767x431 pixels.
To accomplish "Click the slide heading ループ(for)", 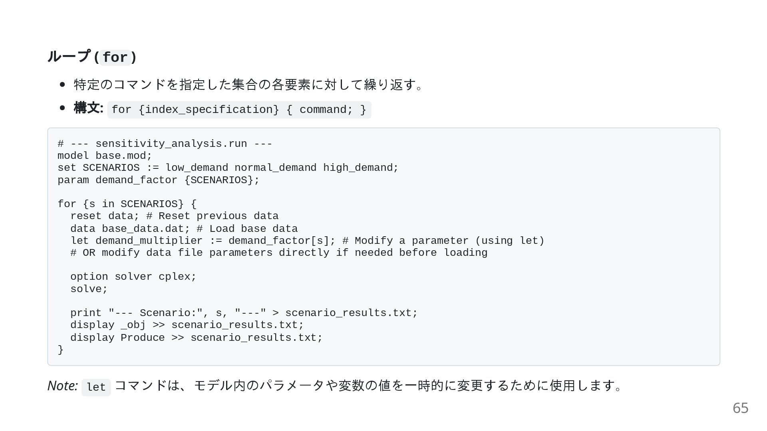I will pos(92,57).
